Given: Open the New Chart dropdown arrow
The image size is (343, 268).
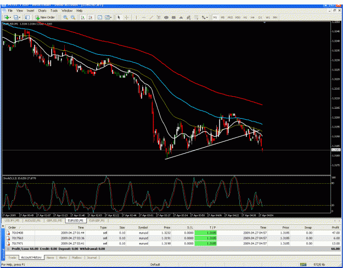Looking at the screenshot, I should coord(10,17).
